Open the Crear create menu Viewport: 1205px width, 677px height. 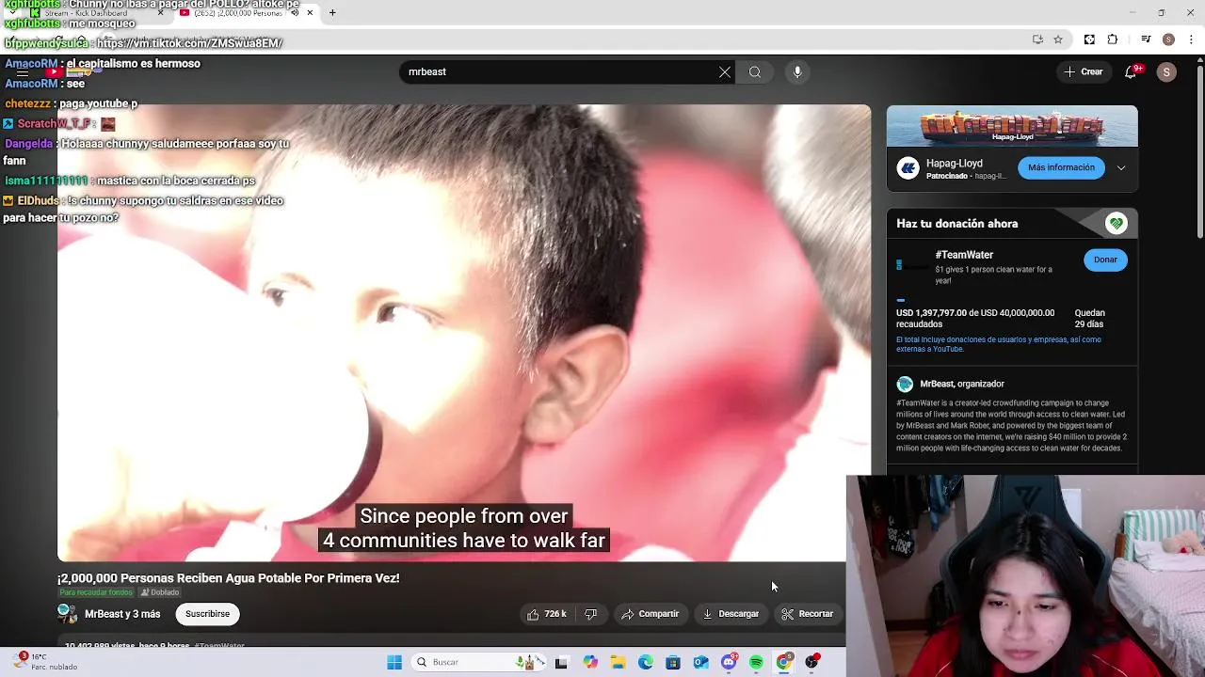[1084, 72]
